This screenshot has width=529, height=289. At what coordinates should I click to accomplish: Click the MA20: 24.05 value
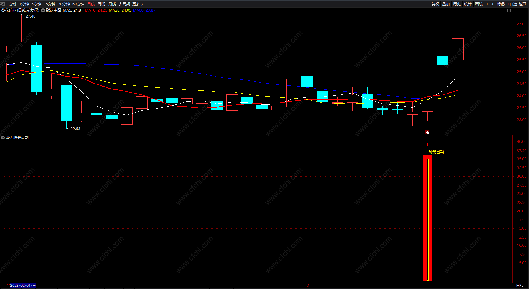point(120,10)
